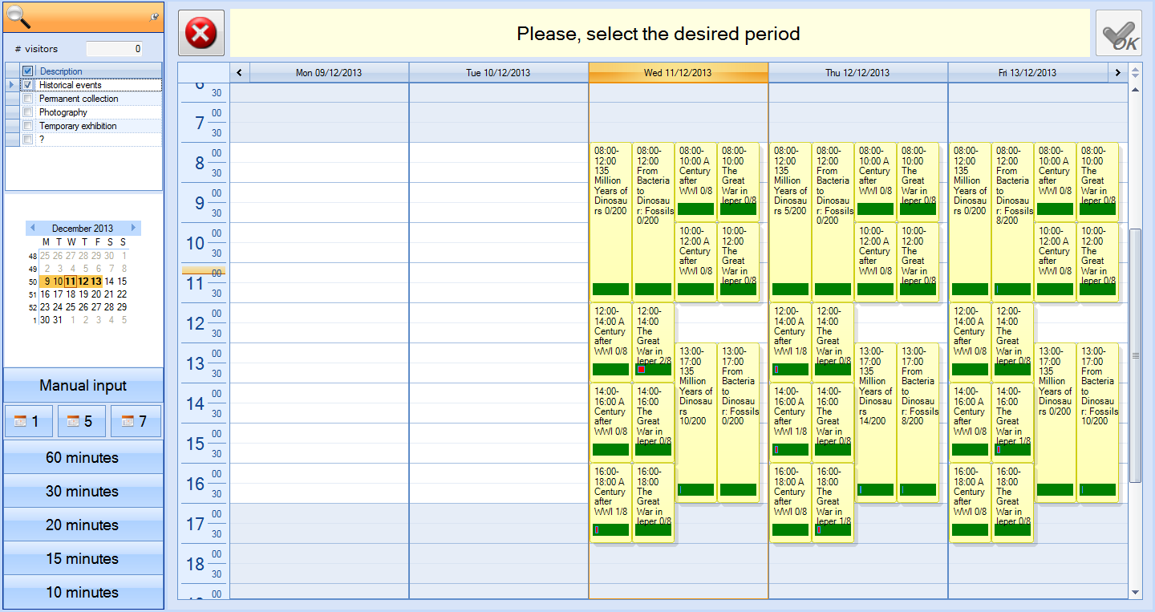Select the Wed 11/12/2013 day column header

click(678, 73)
